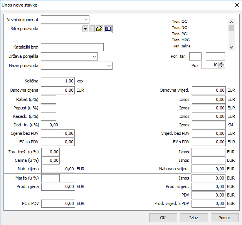Click the Rabat (u%) input box

[x=49, y=99]
